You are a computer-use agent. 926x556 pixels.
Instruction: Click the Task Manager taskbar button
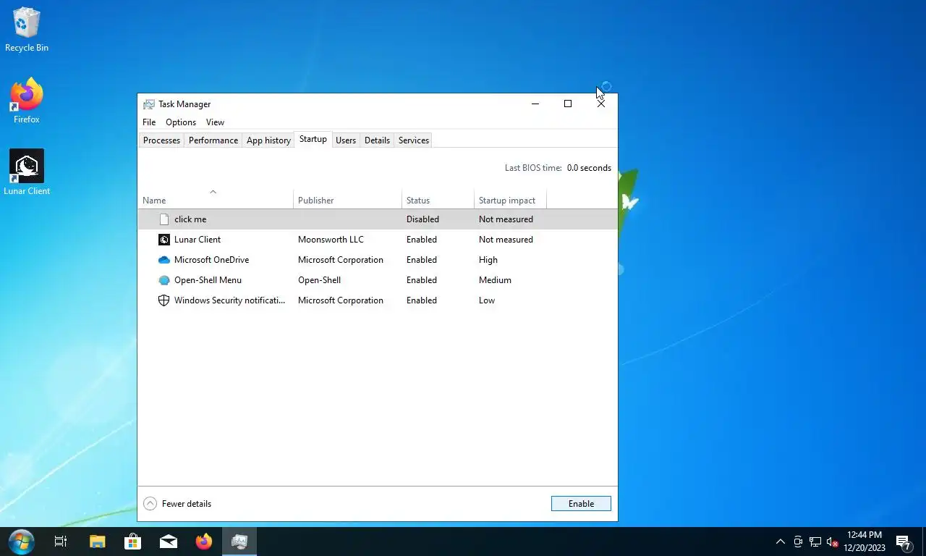(239, 542)
